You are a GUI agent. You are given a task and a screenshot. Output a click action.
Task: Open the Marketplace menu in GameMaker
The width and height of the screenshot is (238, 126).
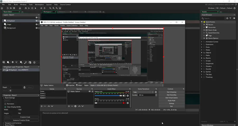pyautogui.click(x=39, y=4)
